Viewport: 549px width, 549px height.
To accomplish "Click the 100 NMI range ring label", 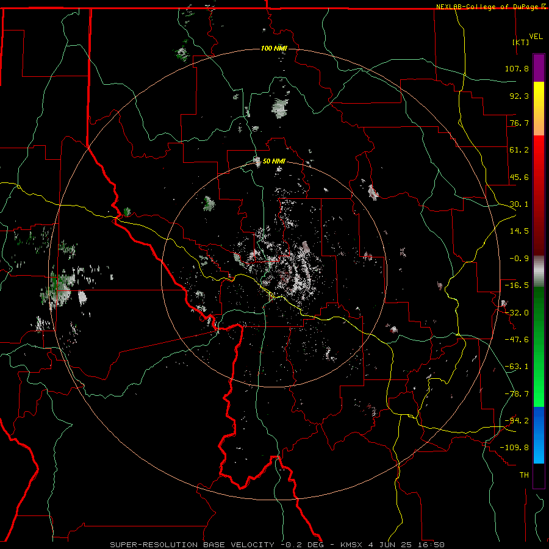I will pyautogui.click(x=274, y=48).
